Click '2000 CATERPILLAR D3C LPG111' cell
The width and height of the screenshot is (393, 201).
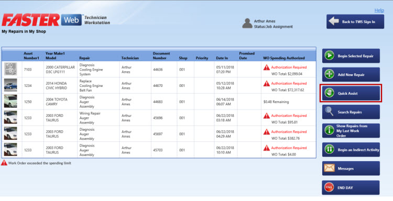coord(60,70)
